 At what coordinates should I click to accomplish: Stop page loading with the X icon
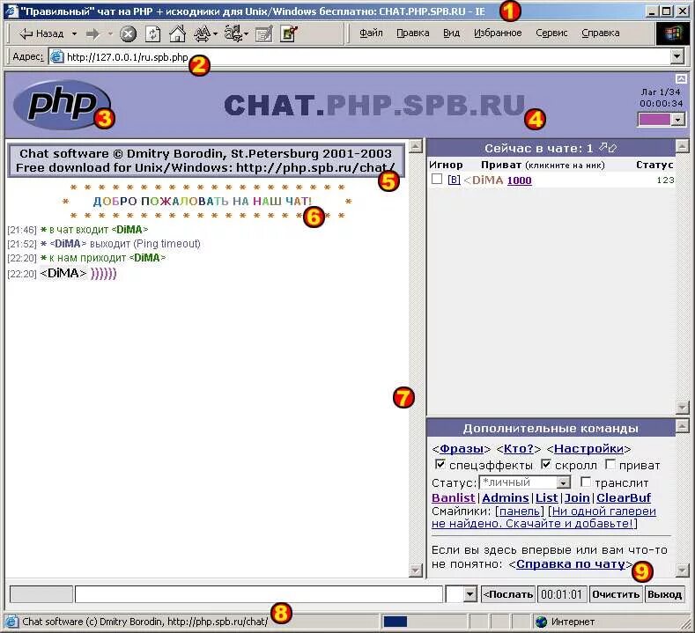tap(128, 33)
